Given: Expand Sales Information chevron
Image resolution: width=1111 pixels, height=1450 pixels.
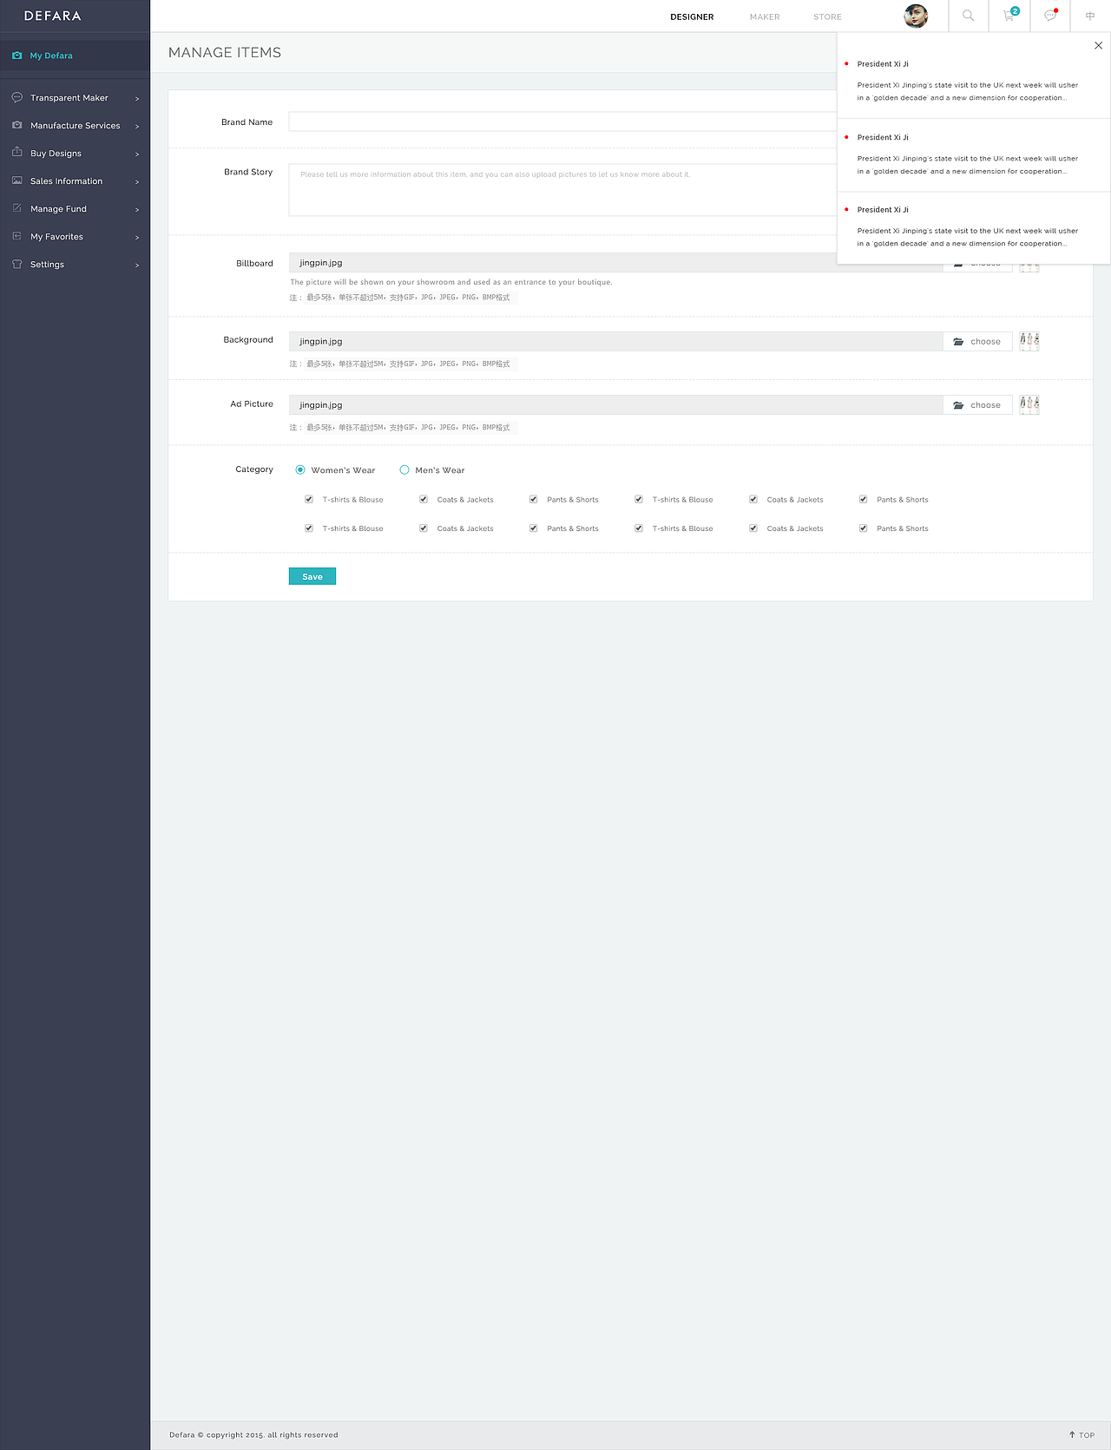Looking at the screenshot, I should point(137,181).
